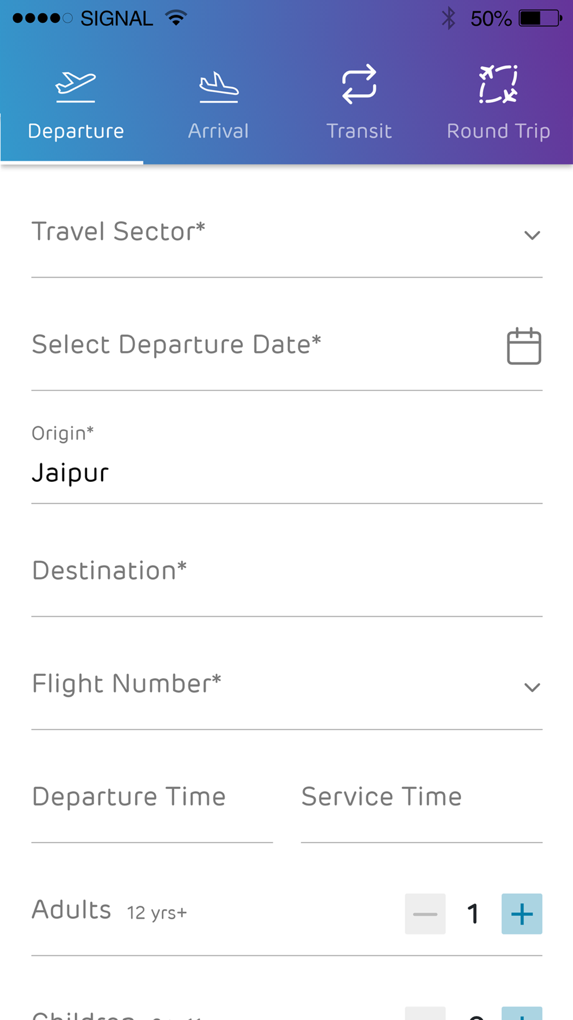Viewport: 573px width, 1020px height.
Task: Tap the Arrival airplane landing icon
Action: click(x=219, y=87)
